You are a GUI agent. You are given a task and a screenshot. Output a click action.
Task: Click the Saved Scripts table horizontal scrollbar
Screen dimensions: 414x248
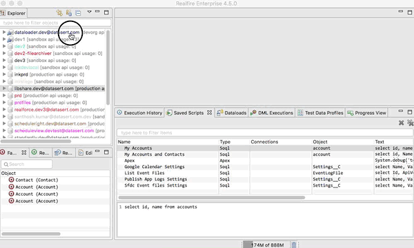(x=212, y=197)
